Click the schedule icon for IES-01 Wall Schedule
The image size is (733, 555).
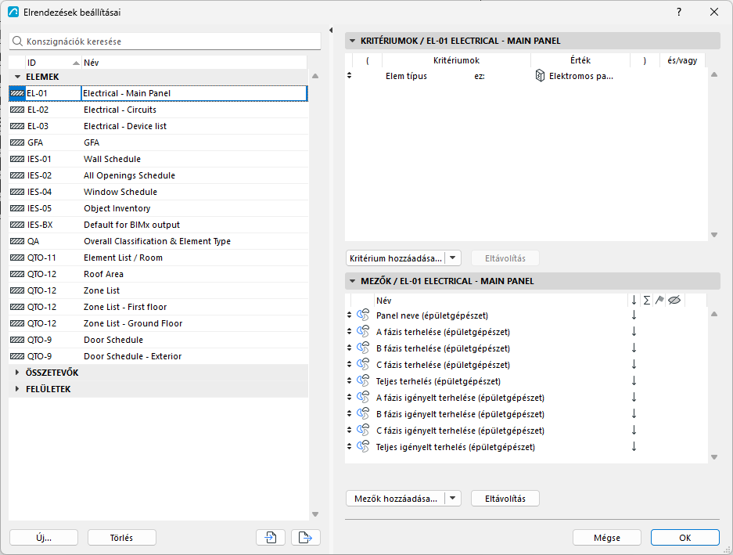17,159
